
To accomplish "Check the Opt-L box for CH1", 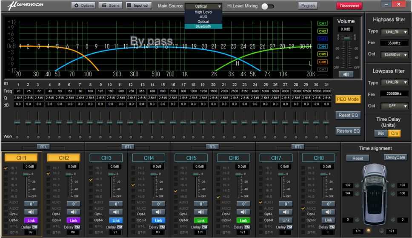I will click(x=6, y=214).
